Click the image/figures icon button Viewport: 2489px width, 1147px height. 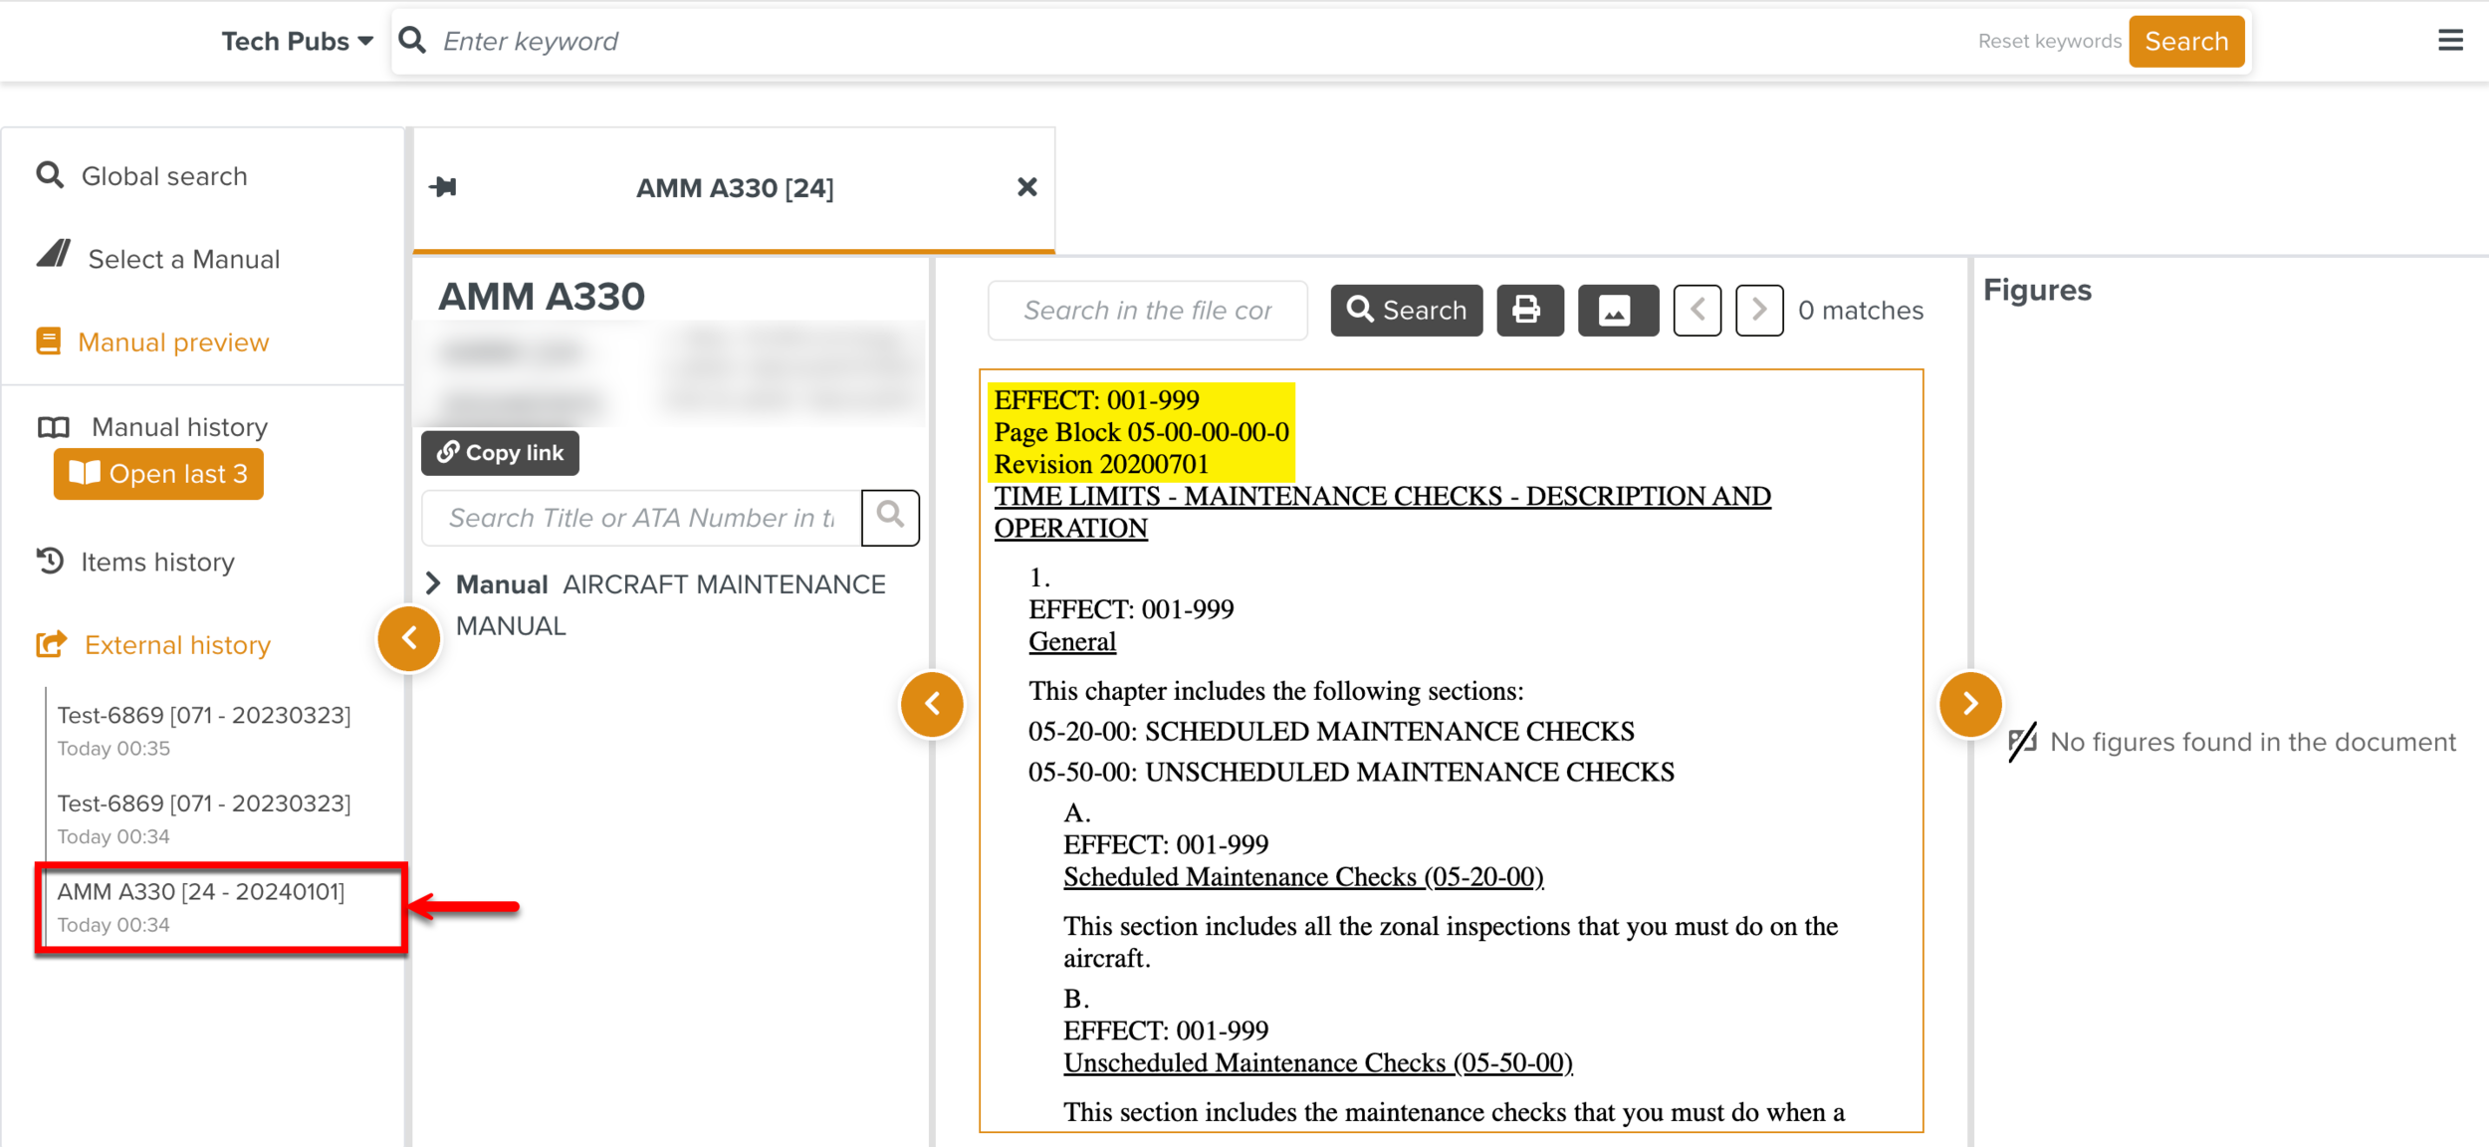coord(1616,311)
